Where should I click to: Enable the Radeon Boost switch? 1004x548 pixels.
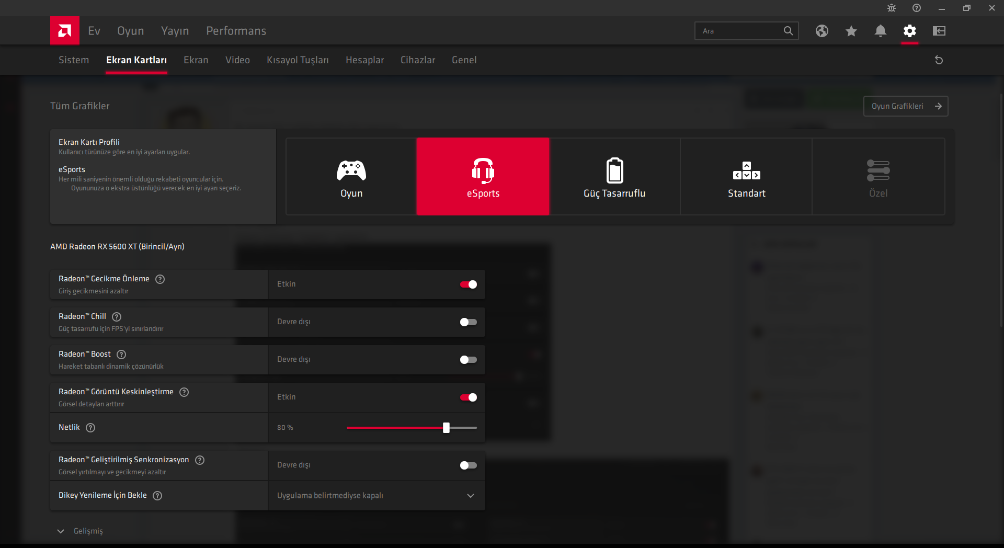[x=468, y=360]
